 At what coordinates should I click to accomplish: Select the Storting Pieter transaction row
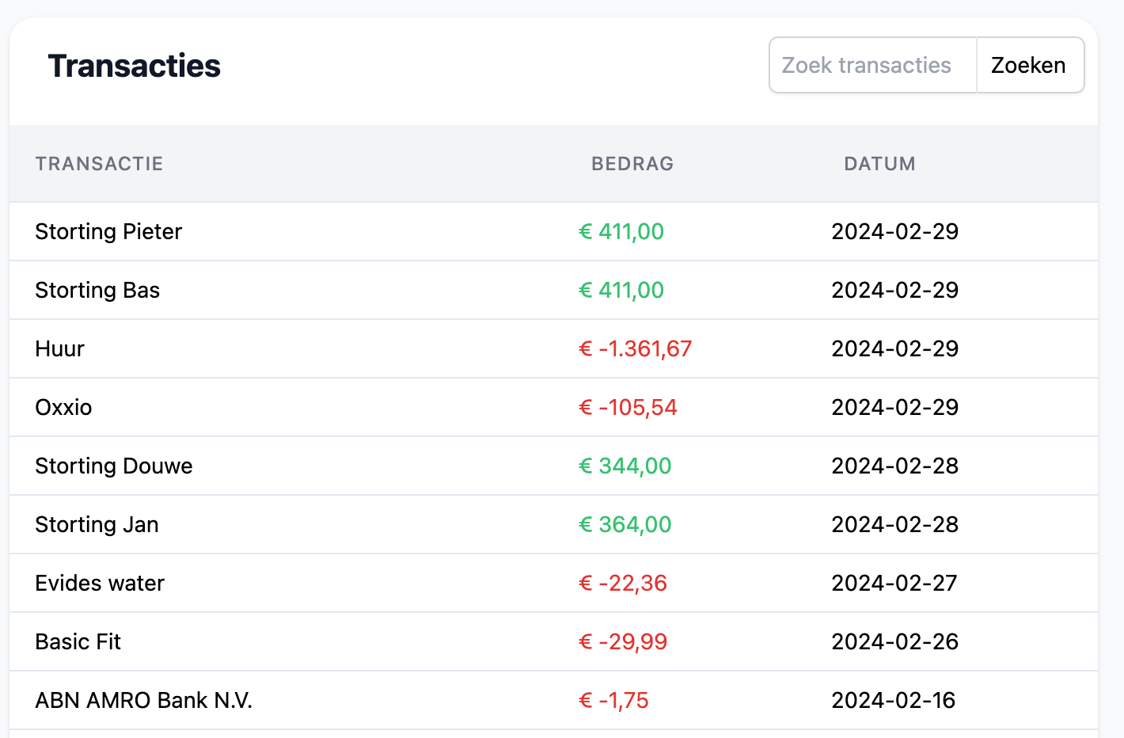[x=108, y=231]
